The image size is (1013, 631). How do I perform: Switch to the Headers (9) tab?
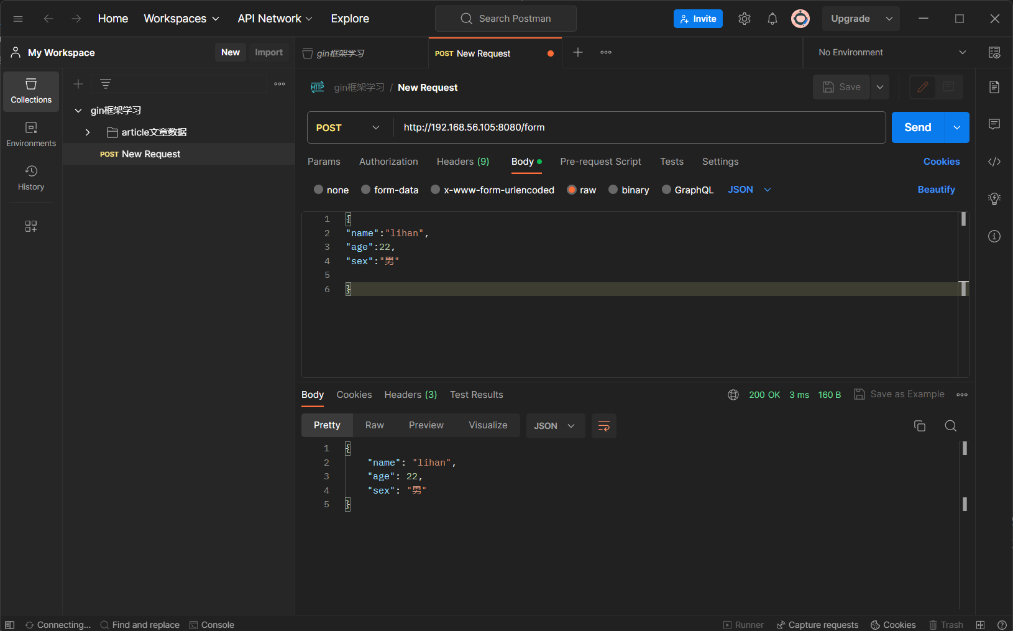[463, 162]
